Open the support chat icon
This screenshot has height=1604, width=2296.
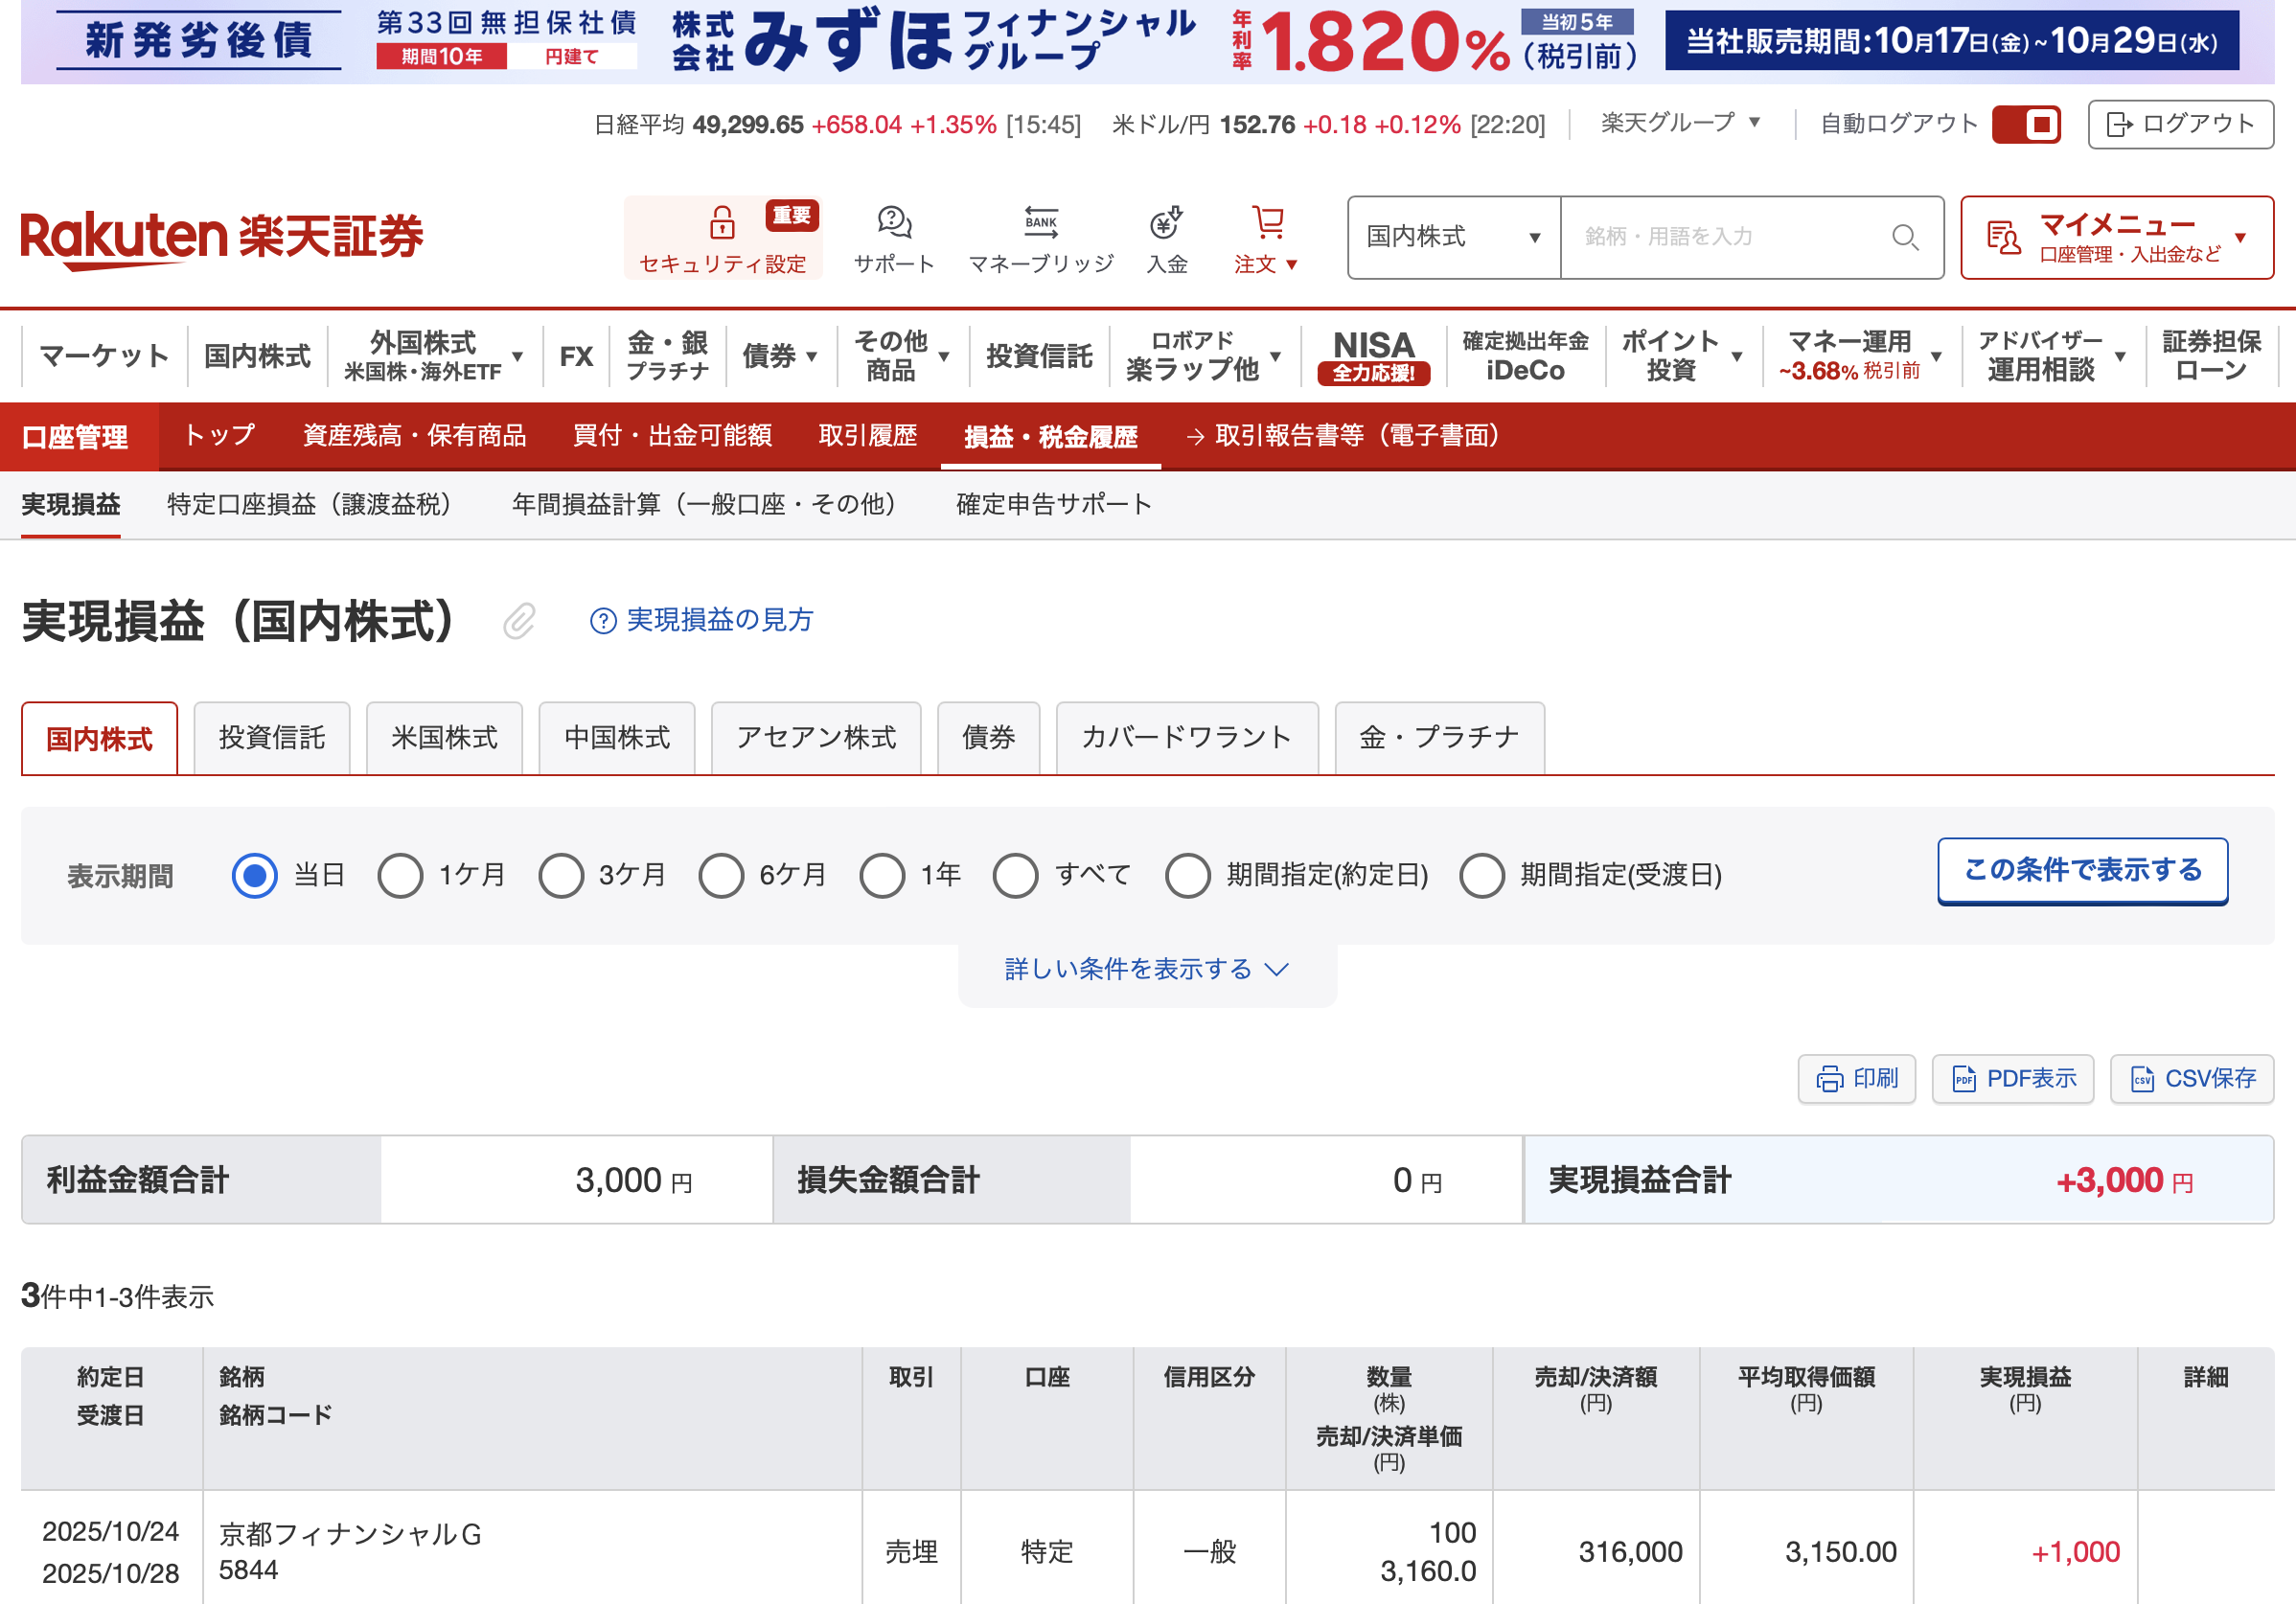pos(893,222)
